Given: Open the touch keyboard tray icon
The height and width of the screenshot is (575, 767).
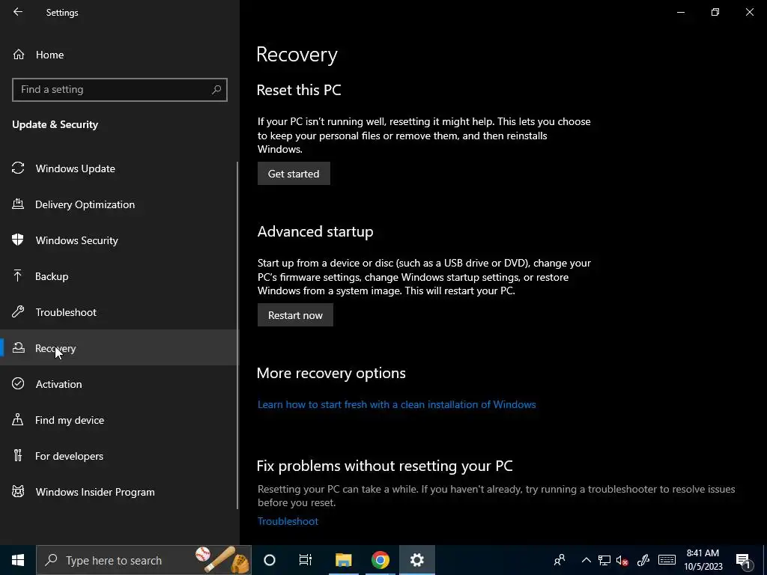Looking at the screenshot, I should pyautogui.click(x=667, y=560).
